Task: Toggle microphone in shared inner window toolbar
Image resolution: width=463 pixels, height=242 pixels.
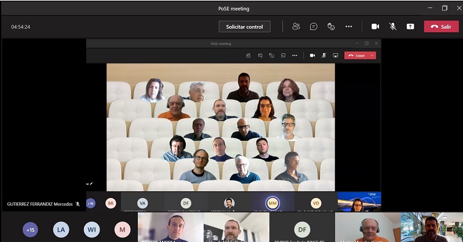Action: (x=324, y=55)
